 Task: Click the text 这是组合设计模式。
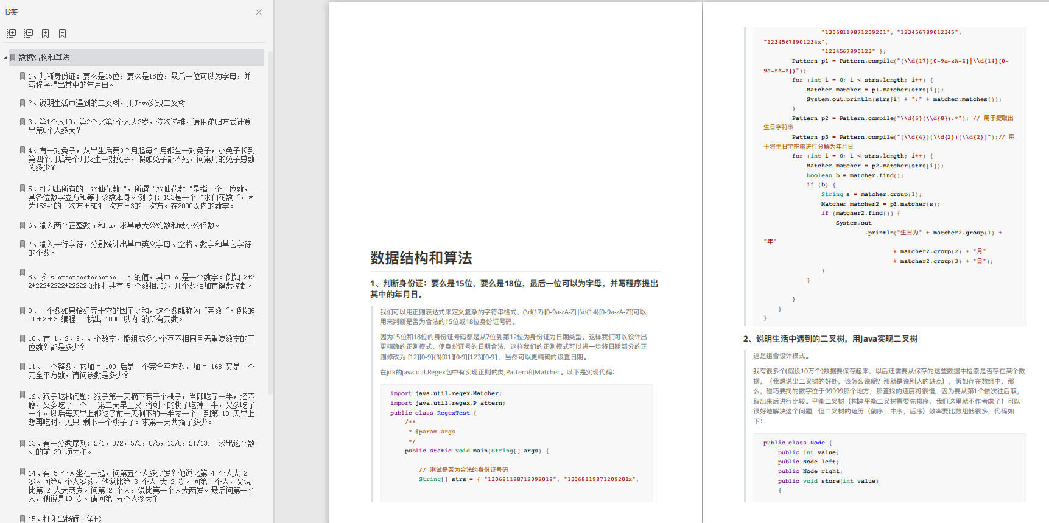pyautogui.click(x=781, y=356)
